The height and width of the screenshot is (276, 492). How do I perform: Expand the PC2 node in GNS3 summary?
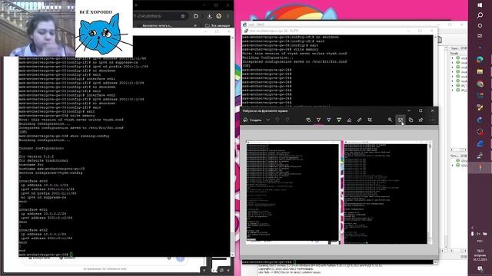click(x=453, y=90)
